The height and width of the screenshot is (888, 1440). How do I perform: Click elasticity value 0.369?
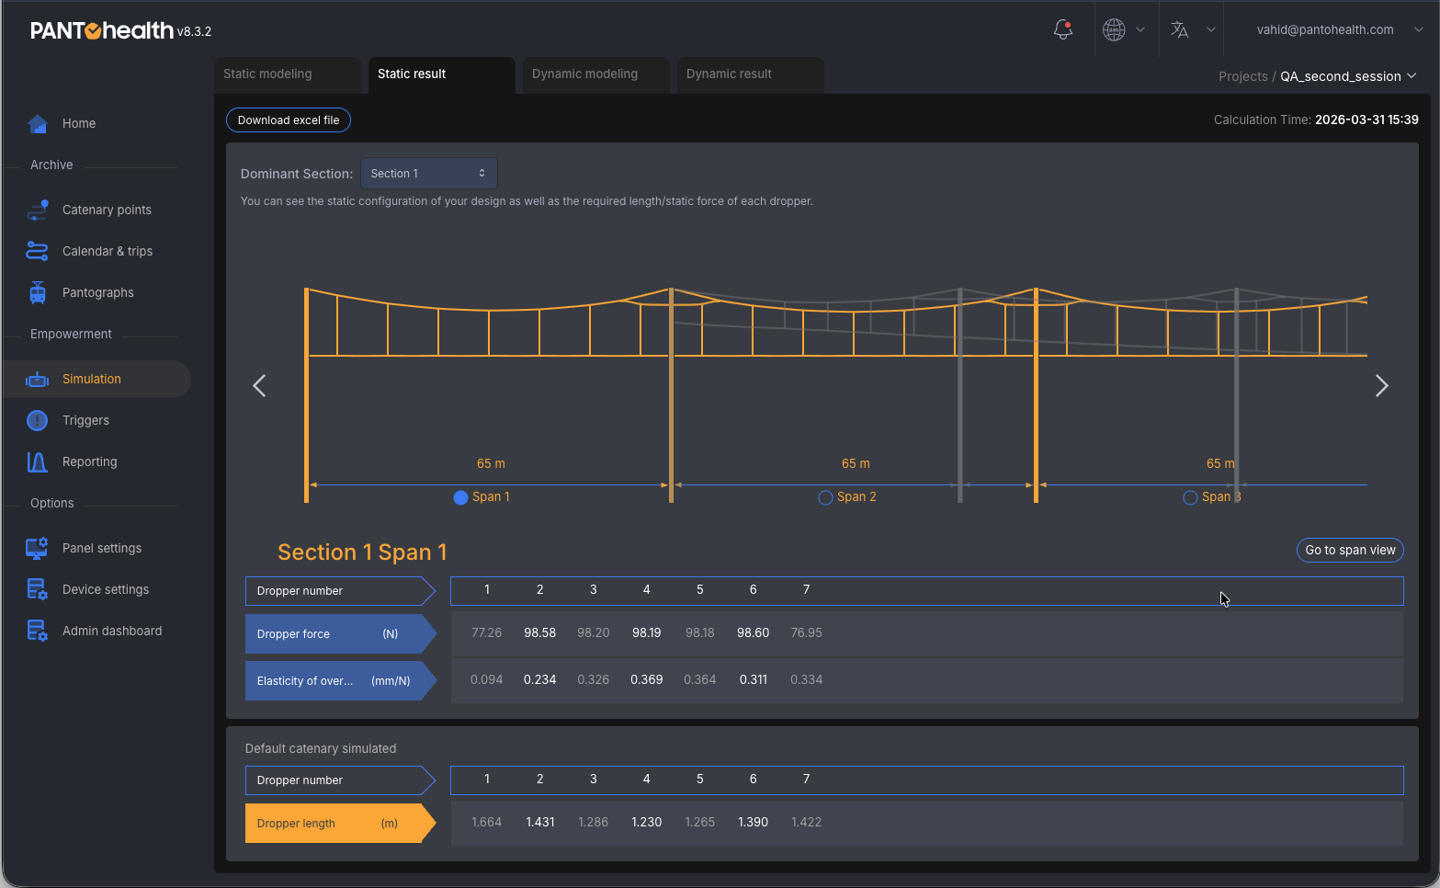646,679
